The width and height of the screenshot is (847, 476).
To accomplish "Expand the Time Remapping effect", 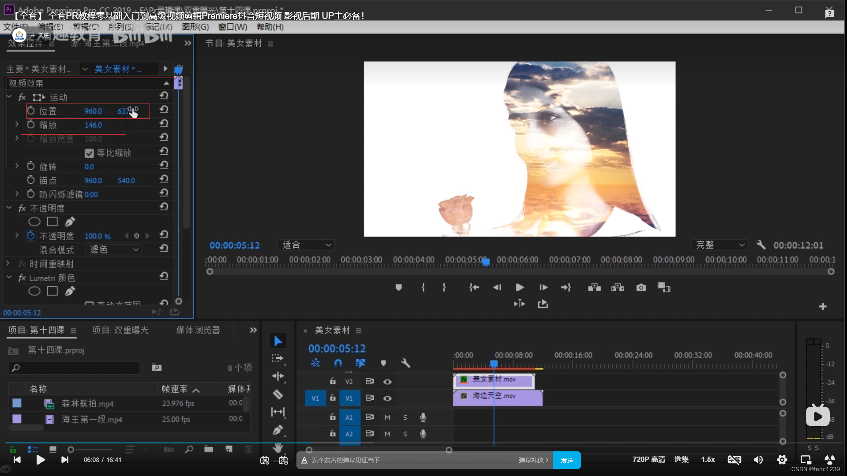I will (7, 264).
